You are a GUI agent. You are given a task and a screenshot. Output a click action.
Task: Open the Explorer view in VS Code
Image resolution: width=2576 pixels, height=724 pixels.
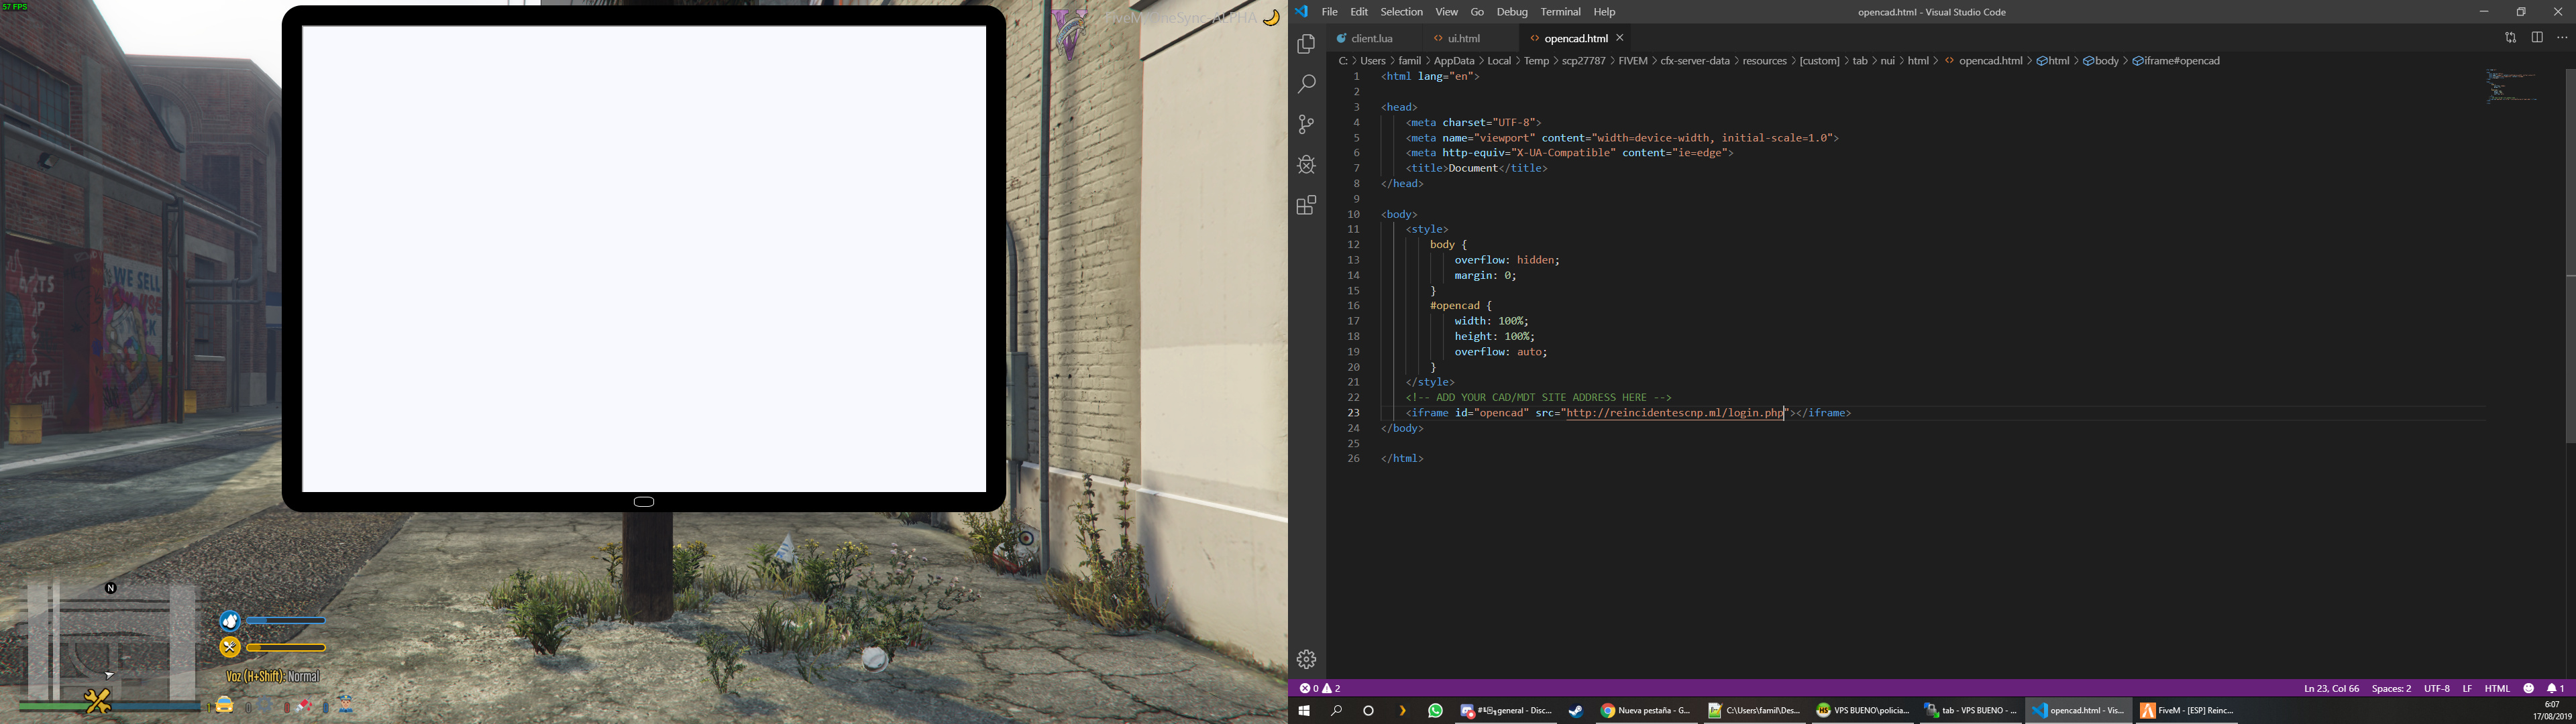tap(1306, 44)
